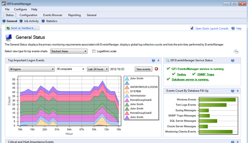Click the green checkmark next to Syslog
The width and height of the screenshot is (248, 143).
point(174,74)
